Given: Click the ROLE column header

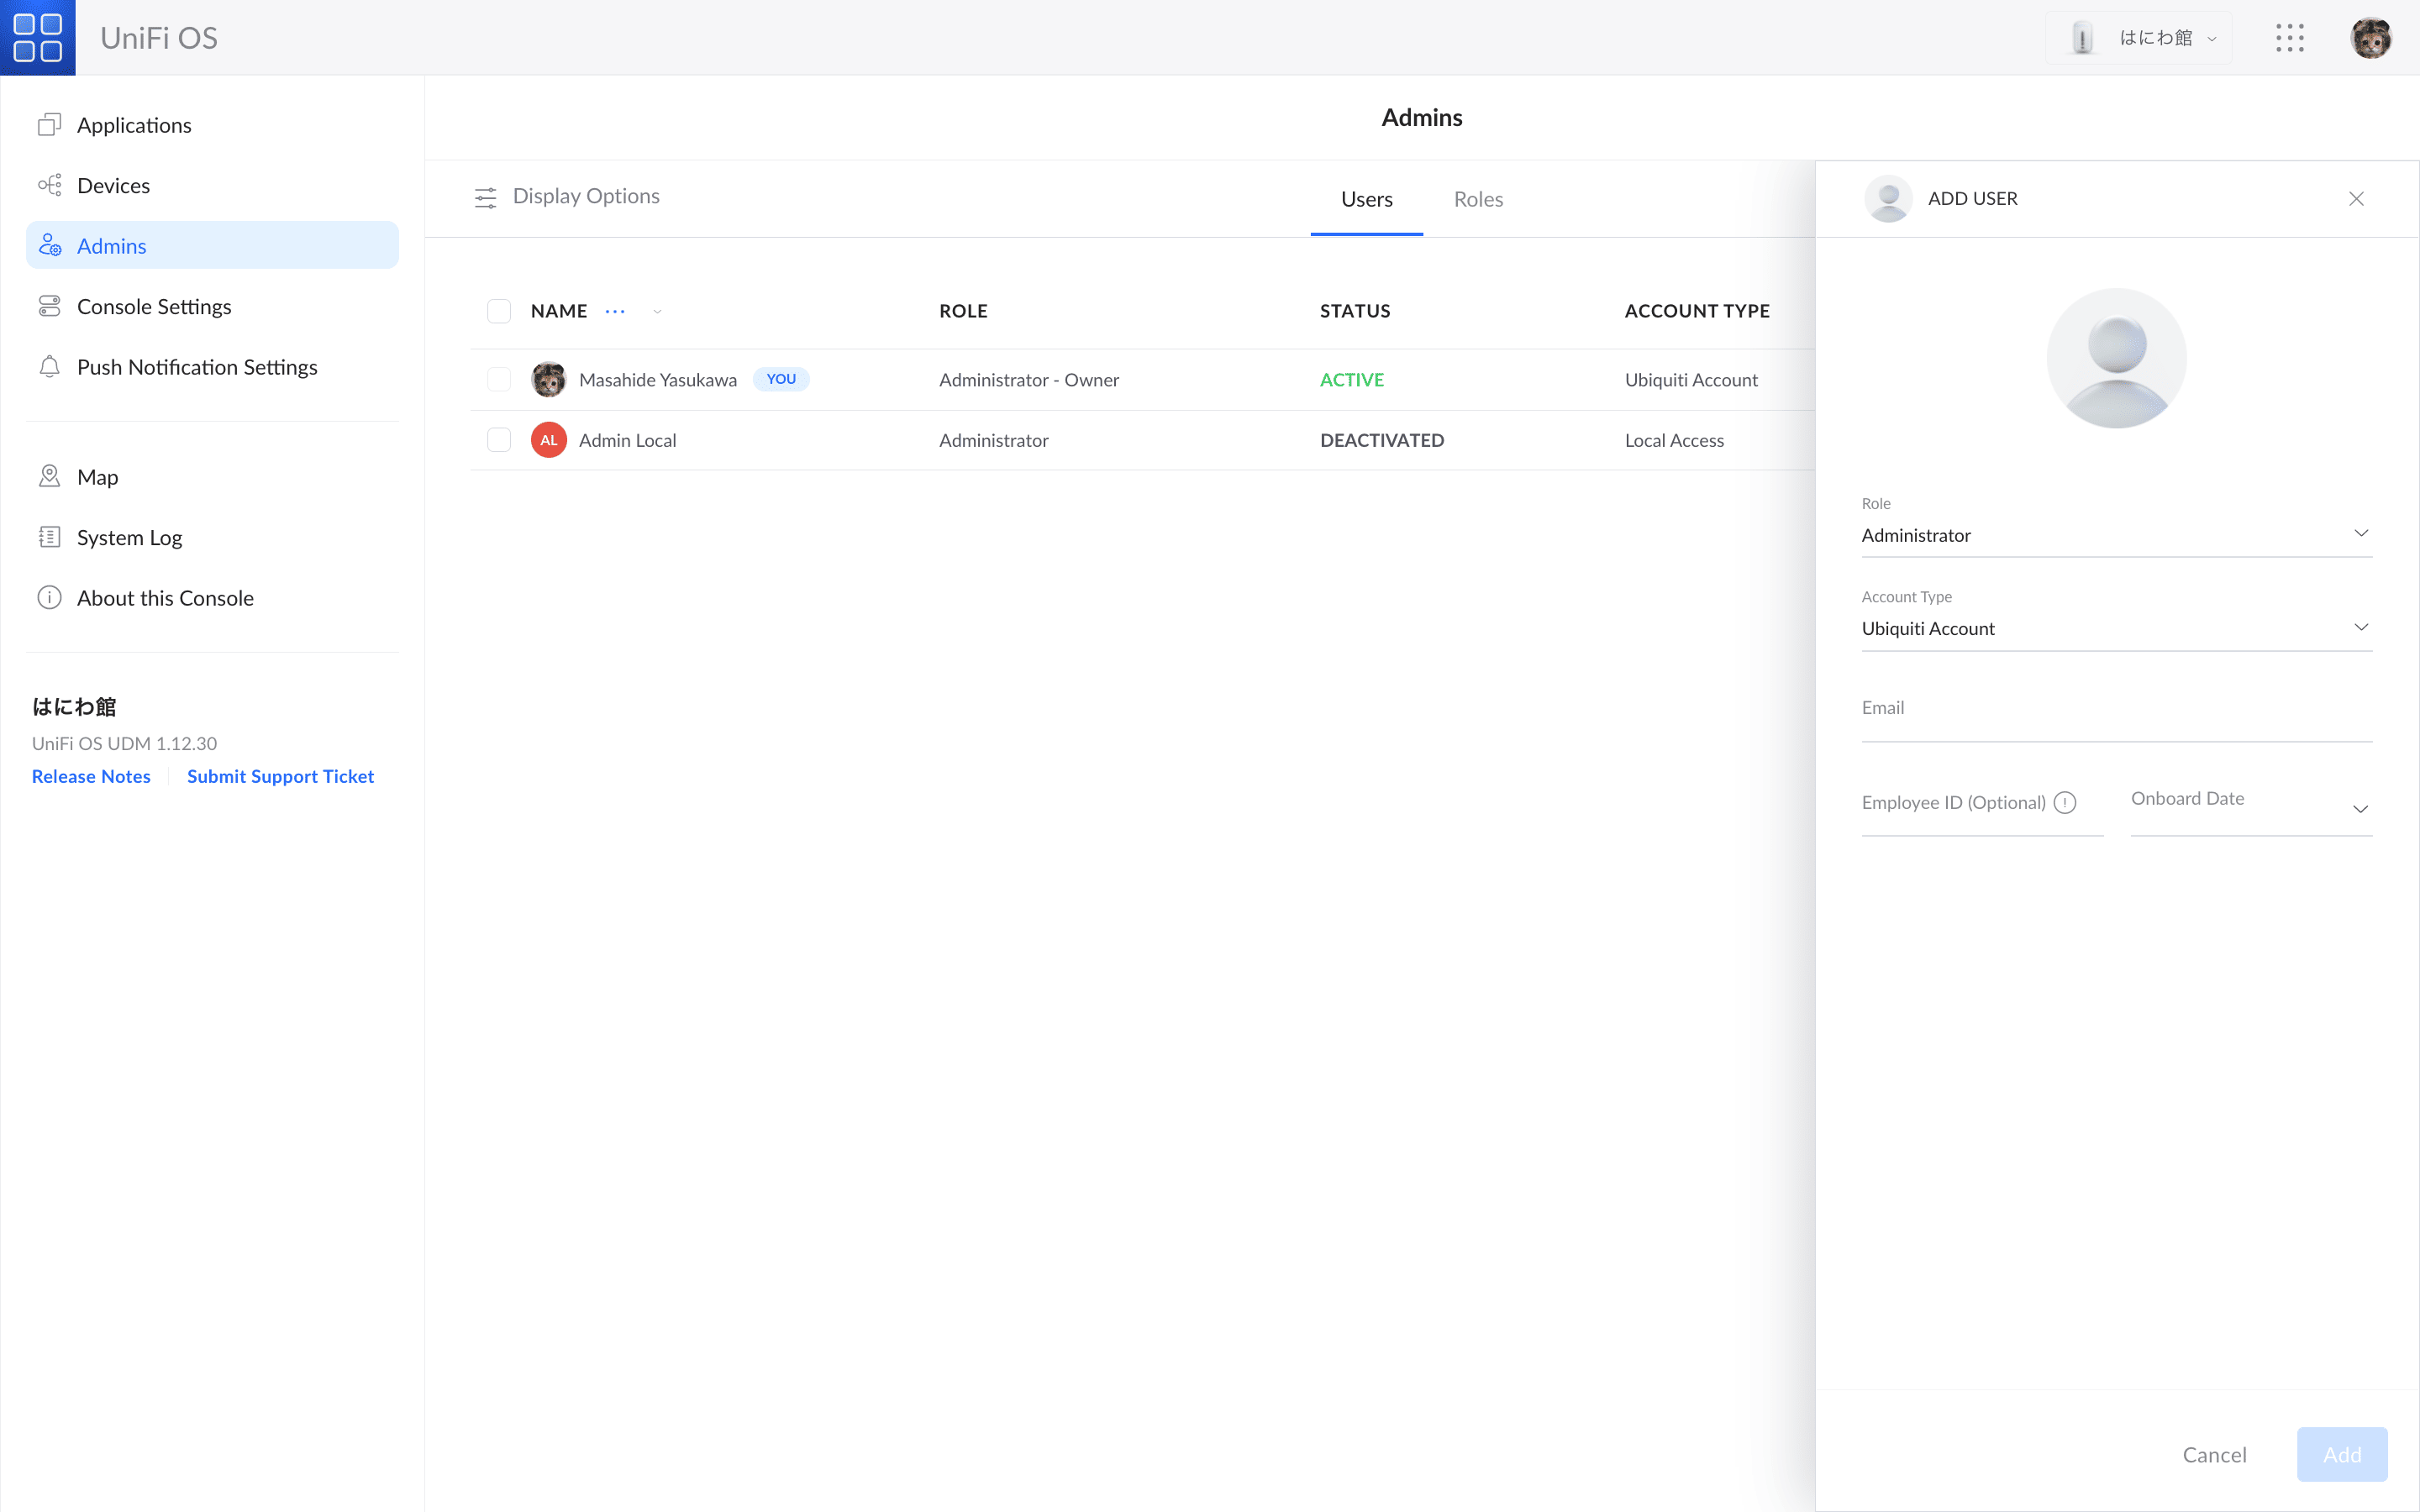Looking at the screenshot, I should pos(963,311).
